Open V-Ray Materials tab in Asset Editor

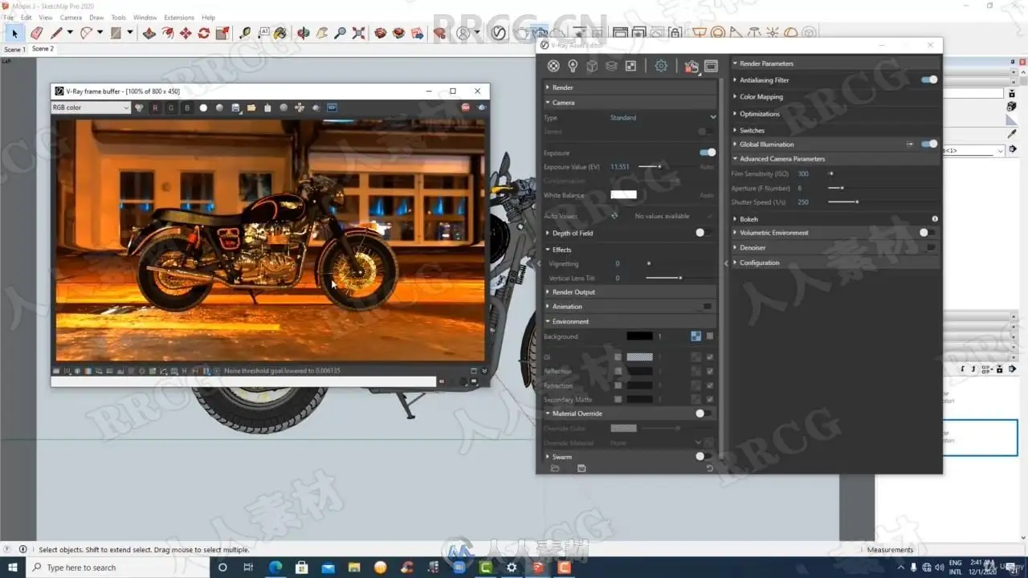pos(553,66)
